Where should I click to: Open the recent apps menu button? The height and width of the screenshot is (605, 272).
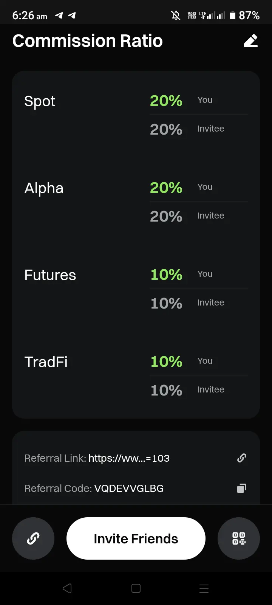[x=204, y=588]
